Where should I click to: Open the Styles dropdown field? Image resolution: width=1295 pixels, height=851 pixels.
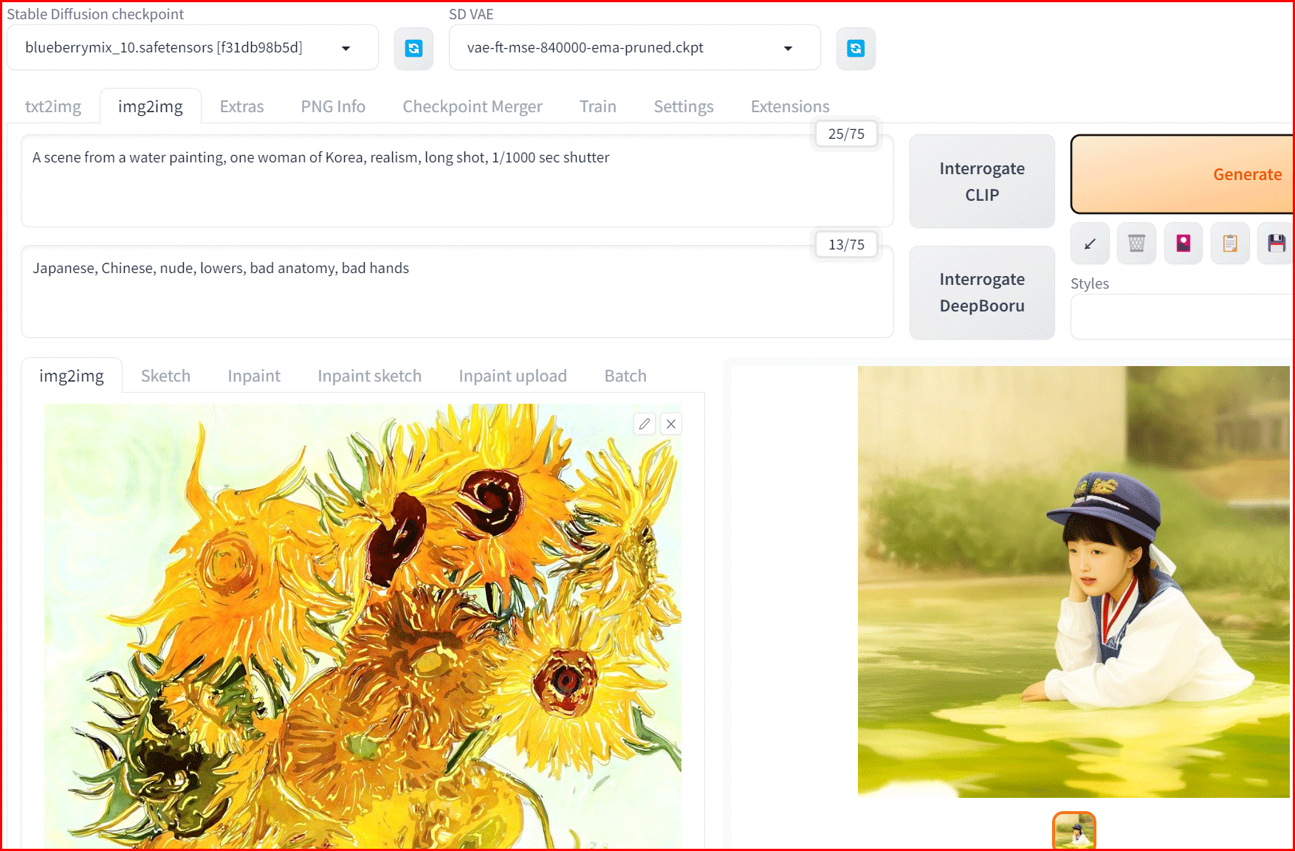[1182, 317]
